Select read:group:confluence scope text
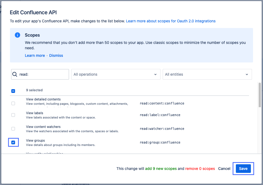The width and height of the screenshot is (263, 185). pos(160,142)
